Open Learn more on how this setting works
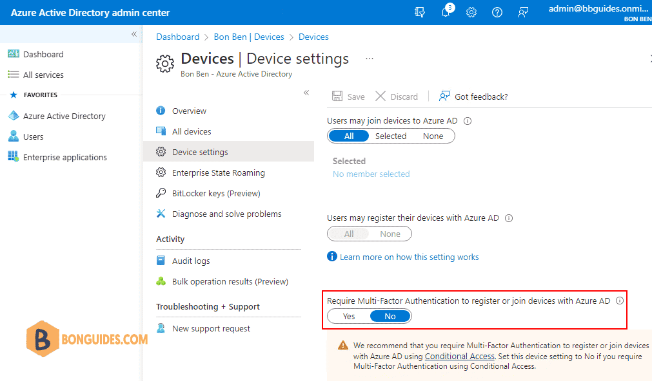This screenshot has height=381, width=652. coord(409,257)
